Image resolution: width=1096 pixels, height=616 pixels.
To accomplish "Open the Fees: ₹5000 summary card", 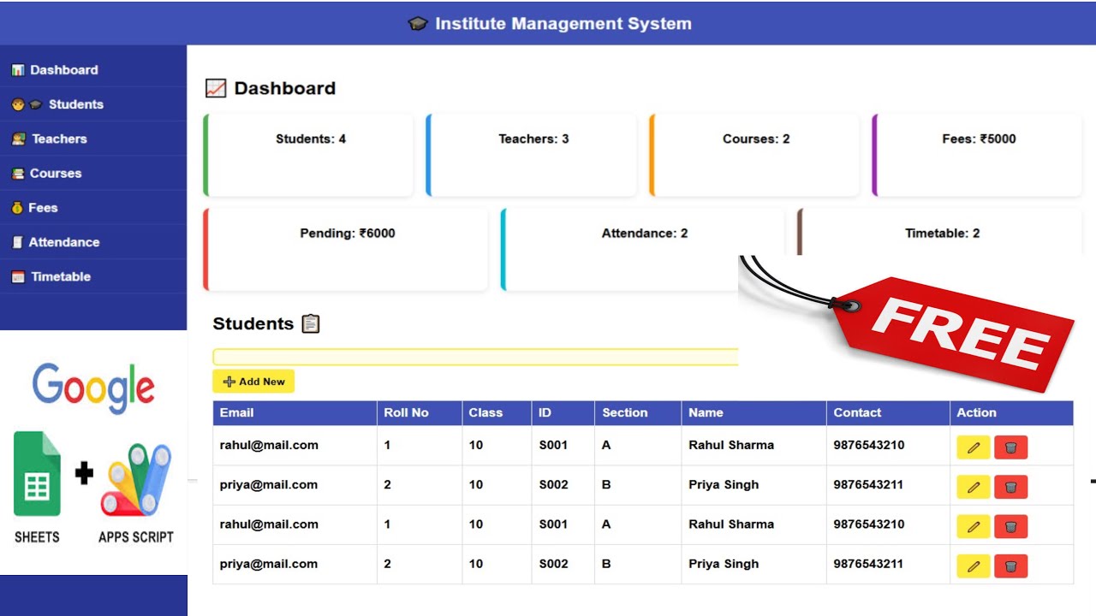I will 977,155.
